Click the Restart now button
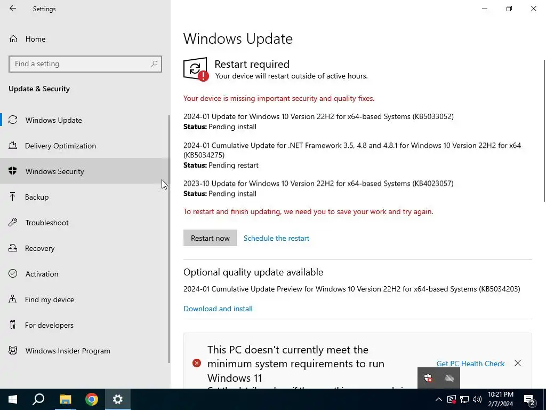 (210, 238)
